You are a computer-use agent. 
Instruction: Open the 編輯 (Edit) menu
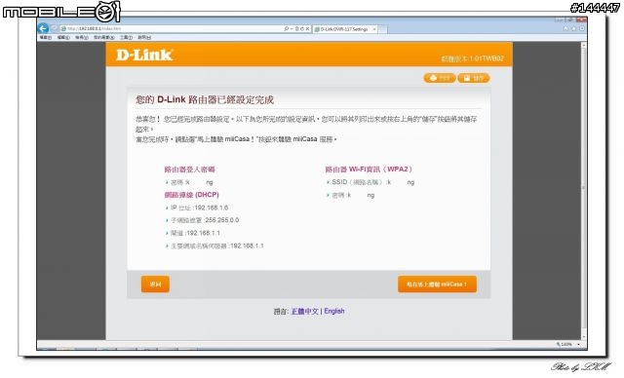(x=62, y=37)
